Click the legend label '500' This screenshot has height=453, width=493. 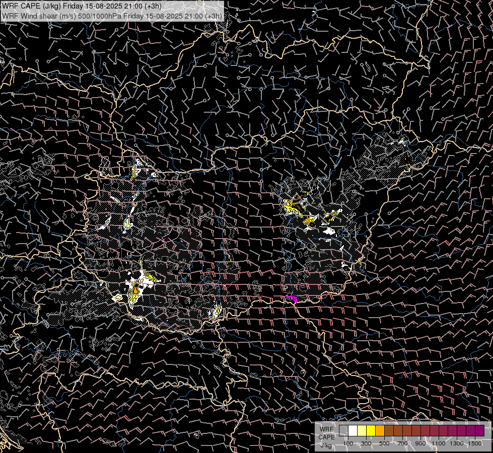pos(384,443)
